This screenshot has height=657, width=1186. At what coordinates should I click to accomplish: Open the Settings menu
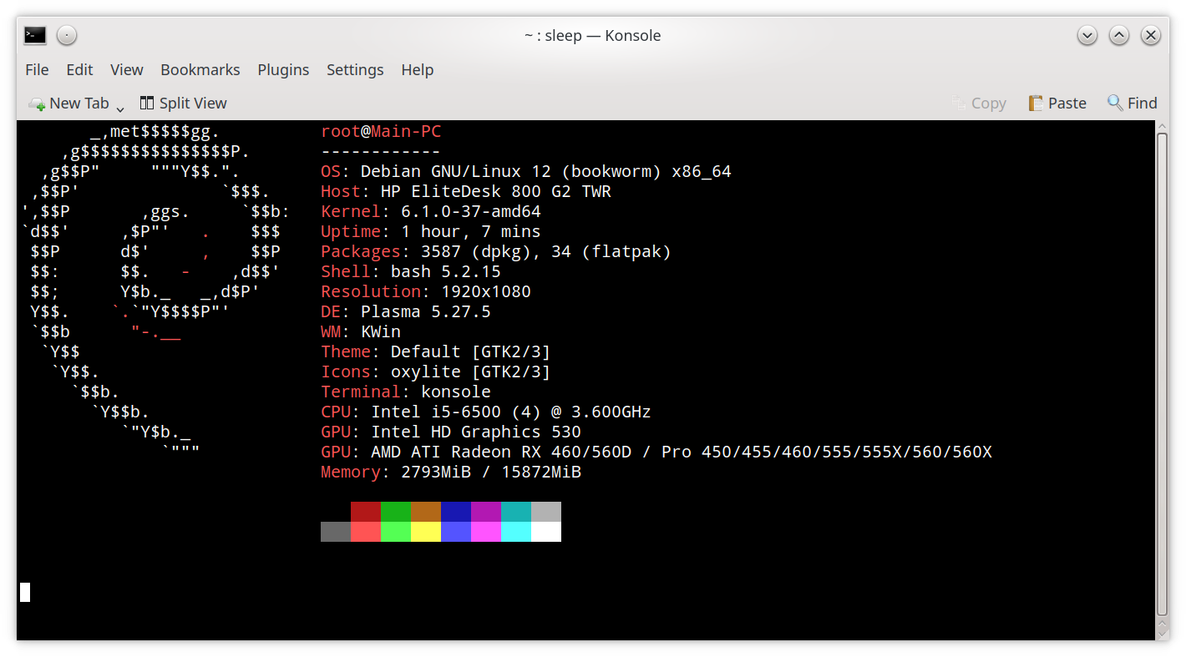pyautogui.click(x=355, y=69)
